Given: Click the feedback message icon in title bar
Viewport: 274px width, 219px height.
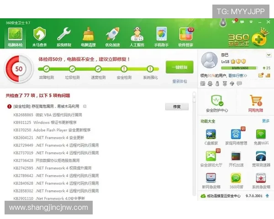Looking at the screenshot, I should click(x=242, y=22).
